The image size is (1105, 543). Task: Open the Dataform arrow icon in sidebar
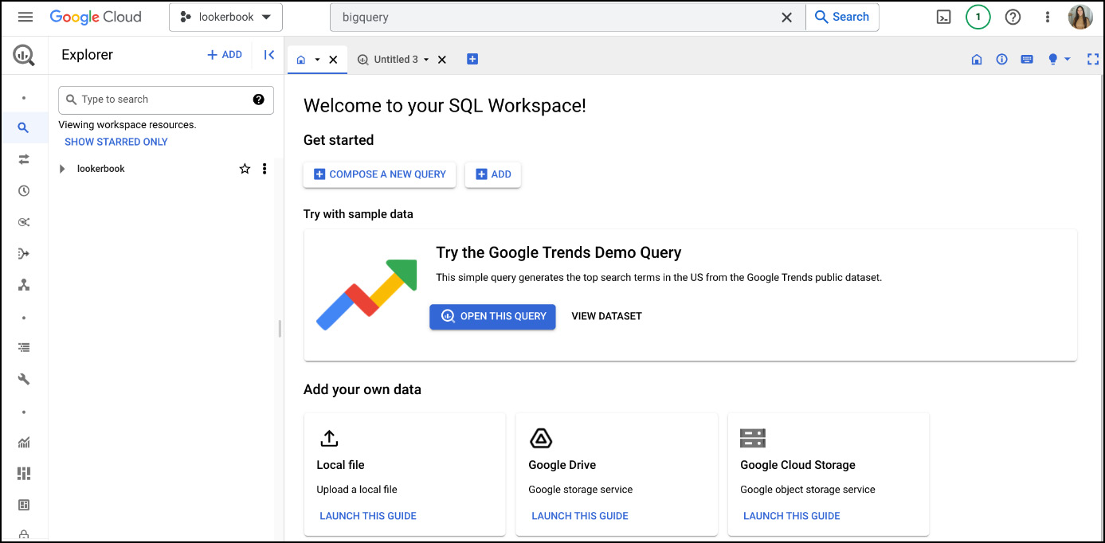click(x=24, y=254)
